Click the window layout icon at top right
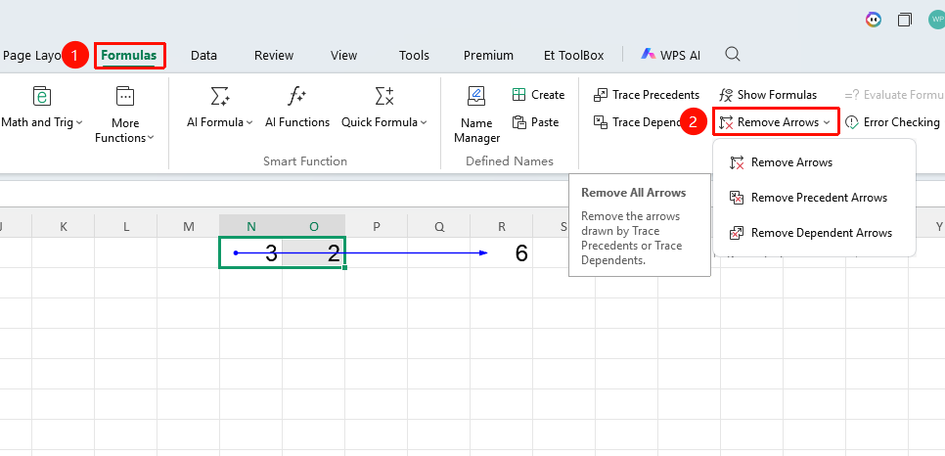Viewport: 945px width, 456px height. 905,20
